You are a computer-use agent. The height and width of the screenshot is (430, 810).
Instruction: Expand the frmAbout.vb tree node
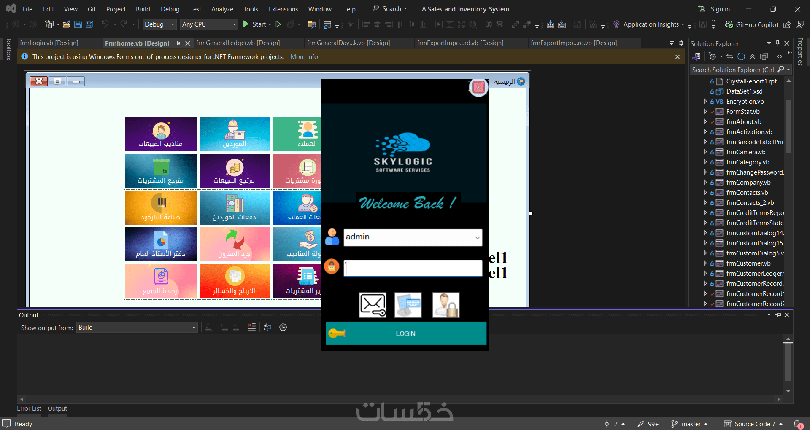pos(705,121)
